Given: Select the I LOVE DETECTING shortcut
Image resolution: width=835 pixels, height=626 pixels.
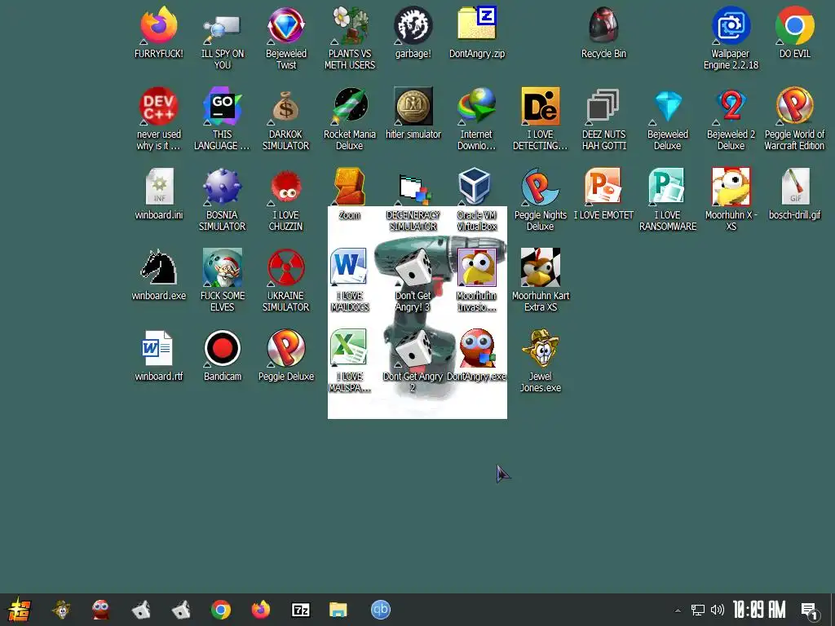Looking at the screenshot, I should click(x=540, y=119).
